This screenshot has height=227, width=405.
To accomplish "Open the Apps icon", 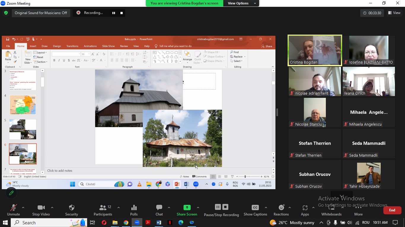I will 305,210.
